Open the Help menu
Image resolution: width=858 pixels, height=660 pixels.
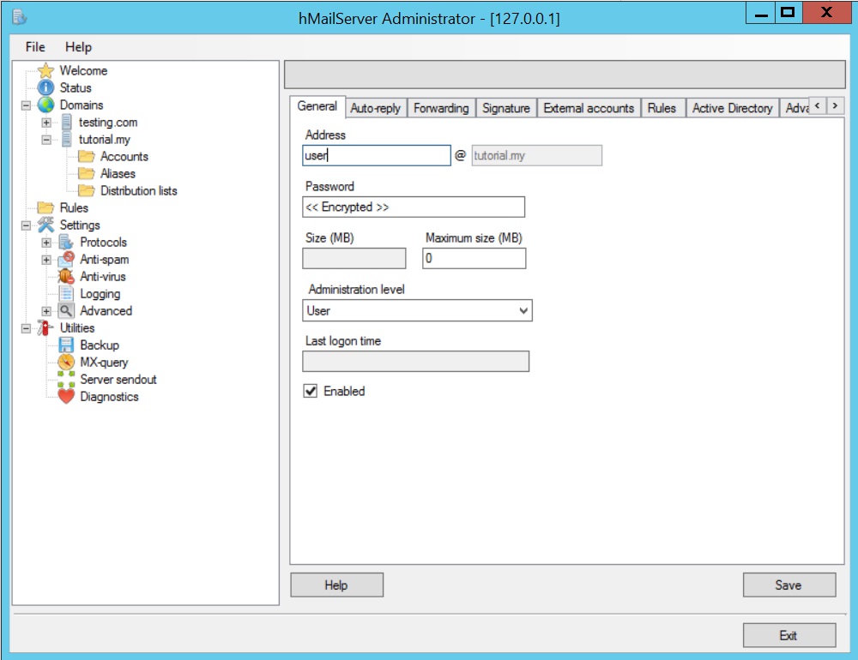tap(78, 47)
